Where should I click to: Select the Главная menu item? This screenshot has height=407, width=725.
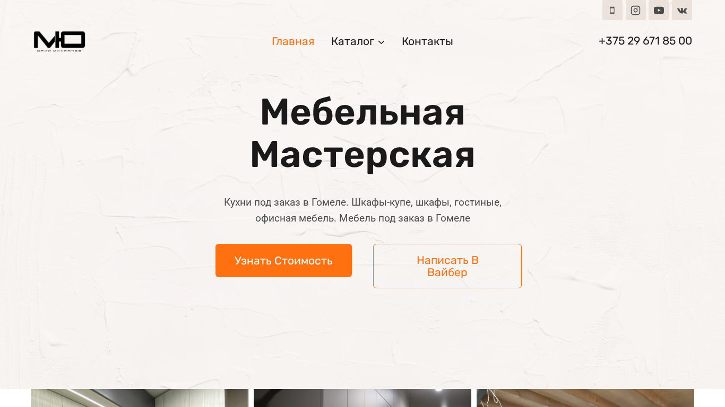[x=293, y=41]
